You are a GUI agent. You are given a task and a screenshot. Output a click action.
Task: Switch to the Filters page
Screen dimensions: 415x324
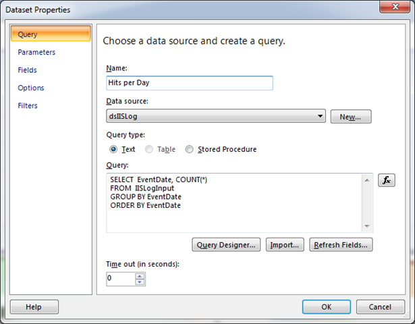click(28, 105)
